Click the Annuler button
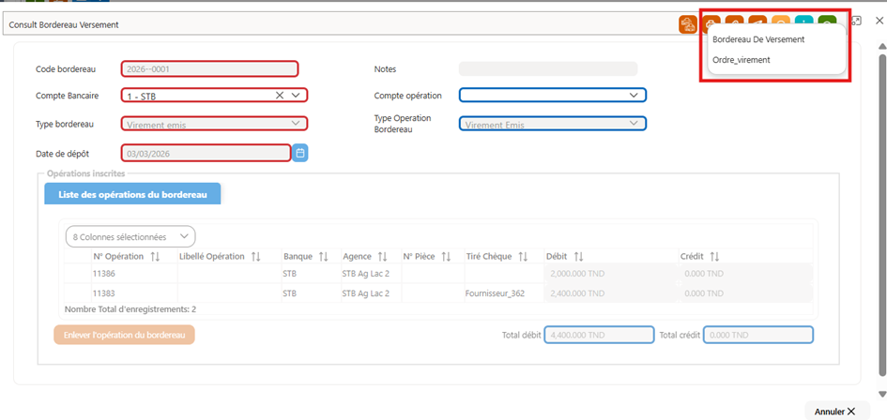The image size is (887, 420). 834,411
